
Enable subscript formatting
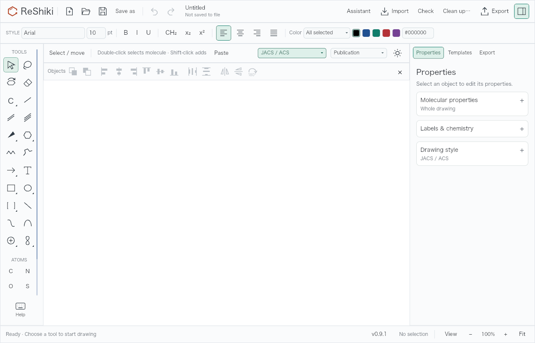[188, 33]
